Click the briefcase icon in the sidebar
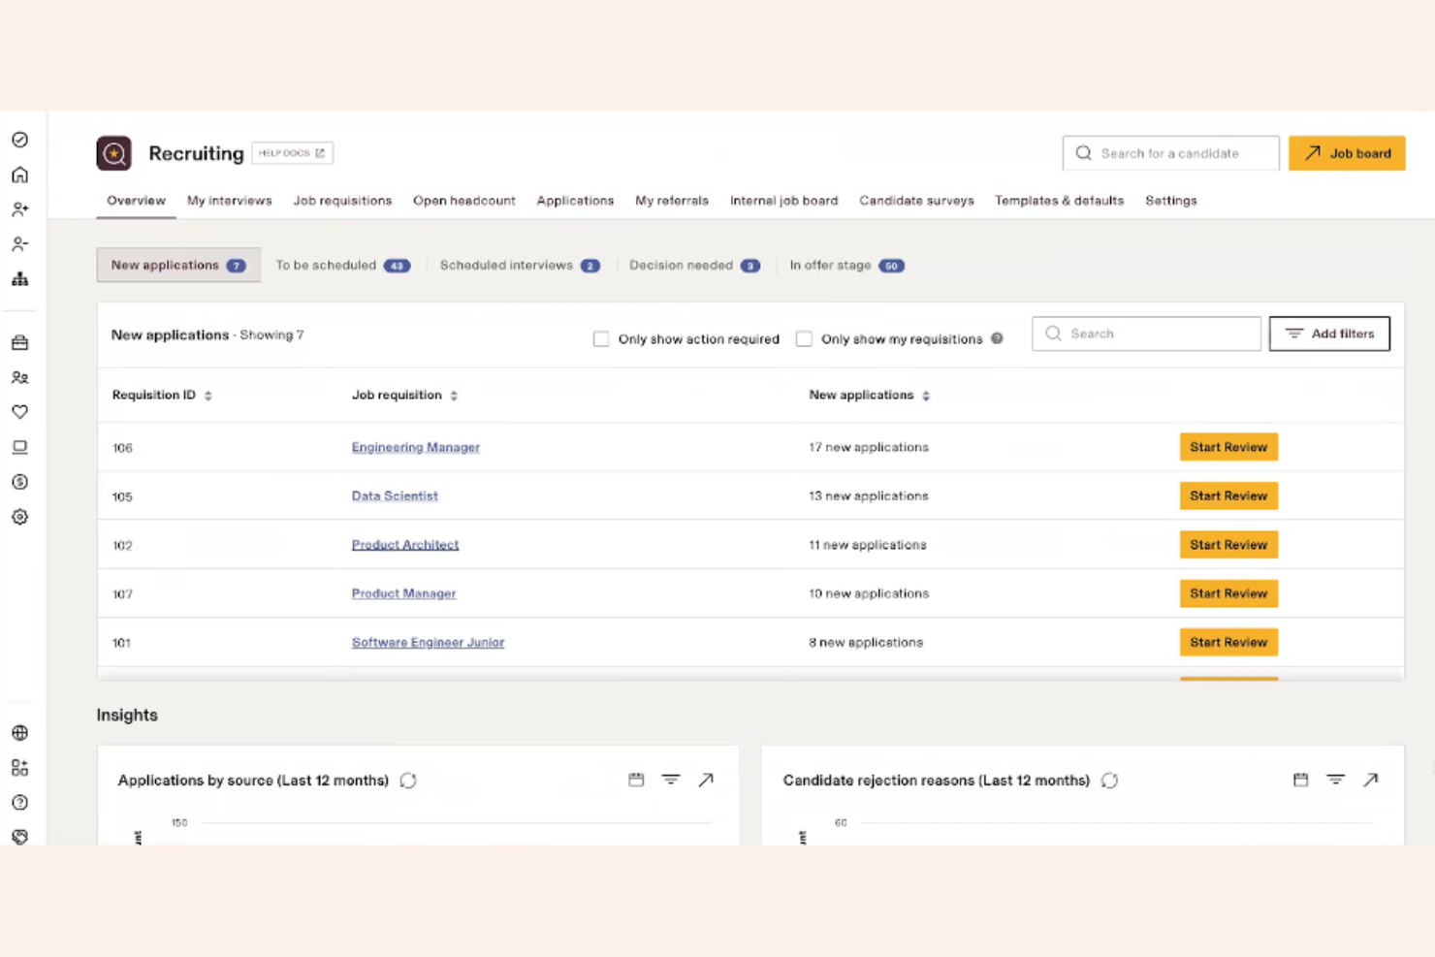1435x957 pixels. pos(19,342)
